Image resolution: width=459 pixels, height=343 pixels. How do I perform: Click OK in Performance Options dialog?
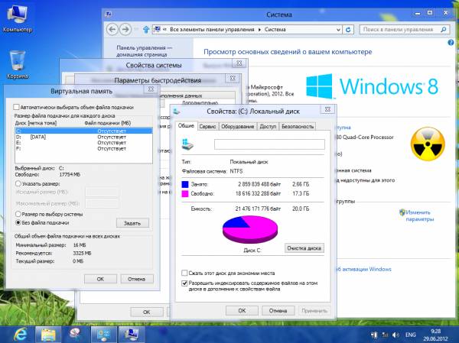tap(147, 312)
